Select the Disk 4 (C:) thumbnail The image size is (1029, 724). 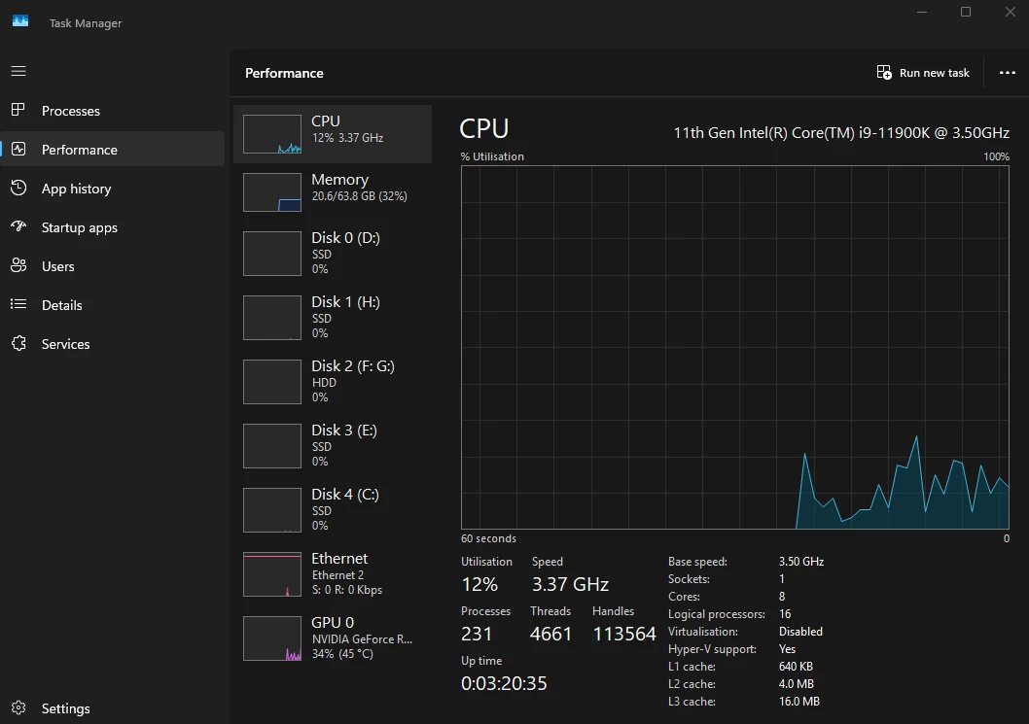pos(272,510)
